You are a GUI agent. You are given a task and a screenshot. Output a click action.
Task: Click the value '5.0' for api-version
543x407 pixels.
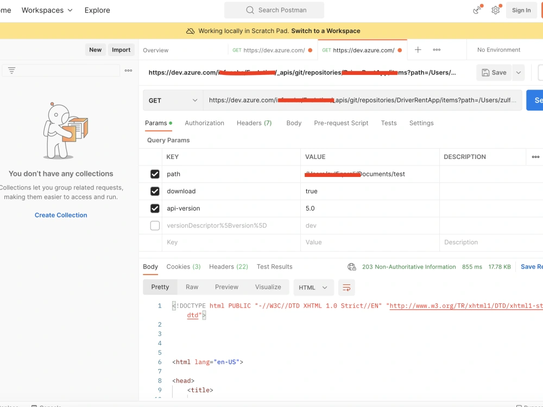pyautogui.click(x=310, y=208)
